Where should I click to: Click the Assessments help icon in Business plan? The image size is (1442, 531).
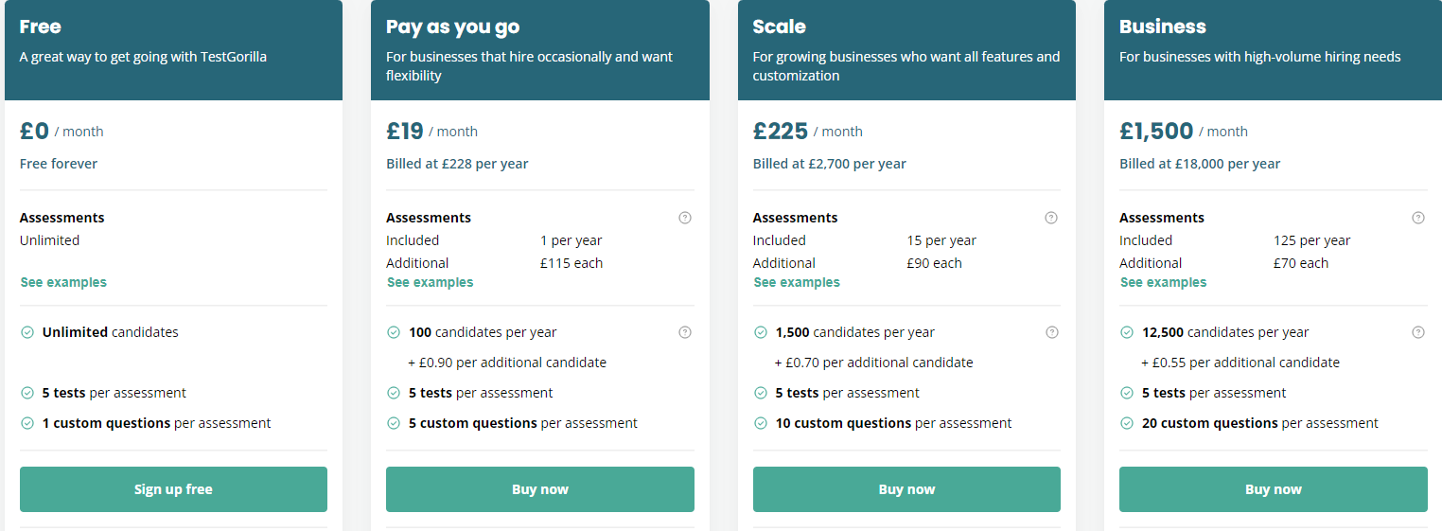click(1418, 218)
